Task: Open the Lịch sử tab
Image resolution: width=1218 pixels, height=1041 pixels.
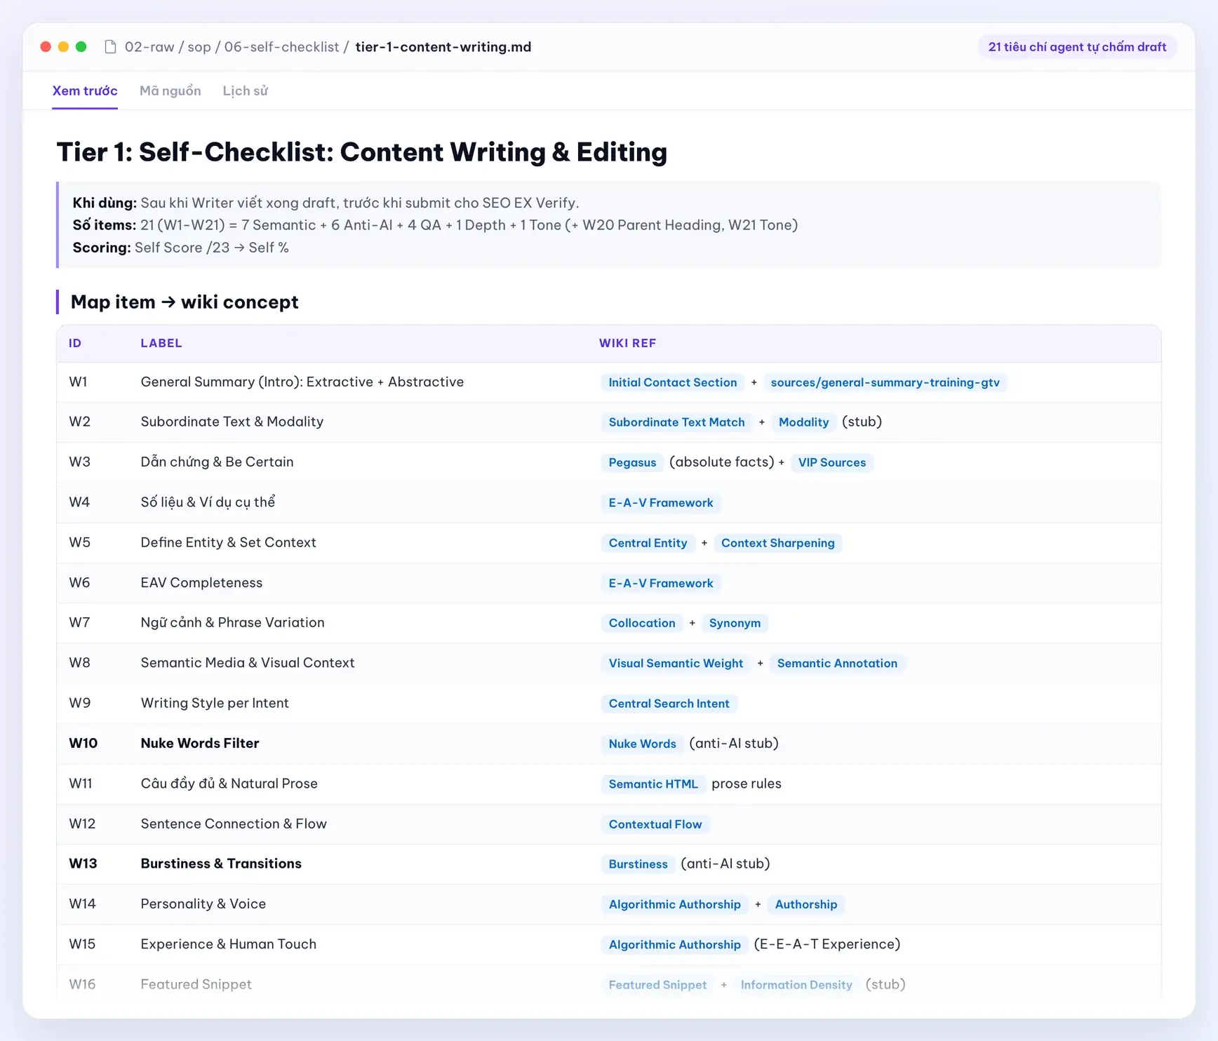Action: [246, 90]
